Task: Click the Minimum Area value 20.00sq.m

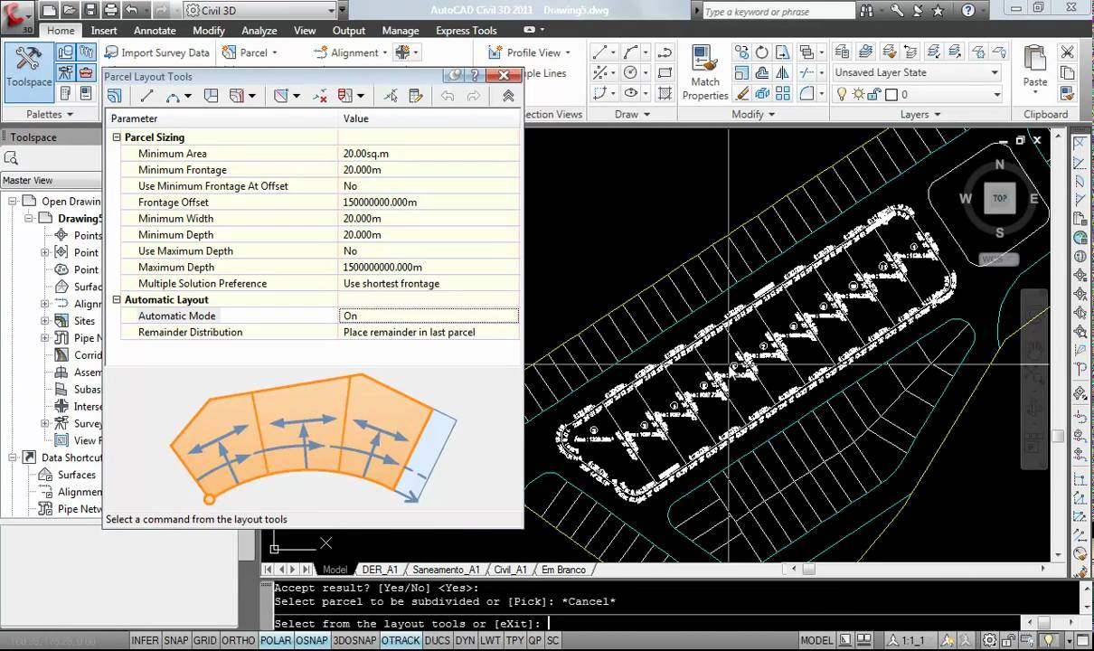Action: point(429,154)
